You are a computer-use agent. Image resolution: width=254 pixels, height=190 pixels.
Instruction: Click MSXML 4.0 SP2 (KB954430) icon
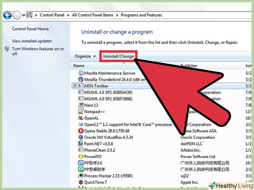point(81,92)
